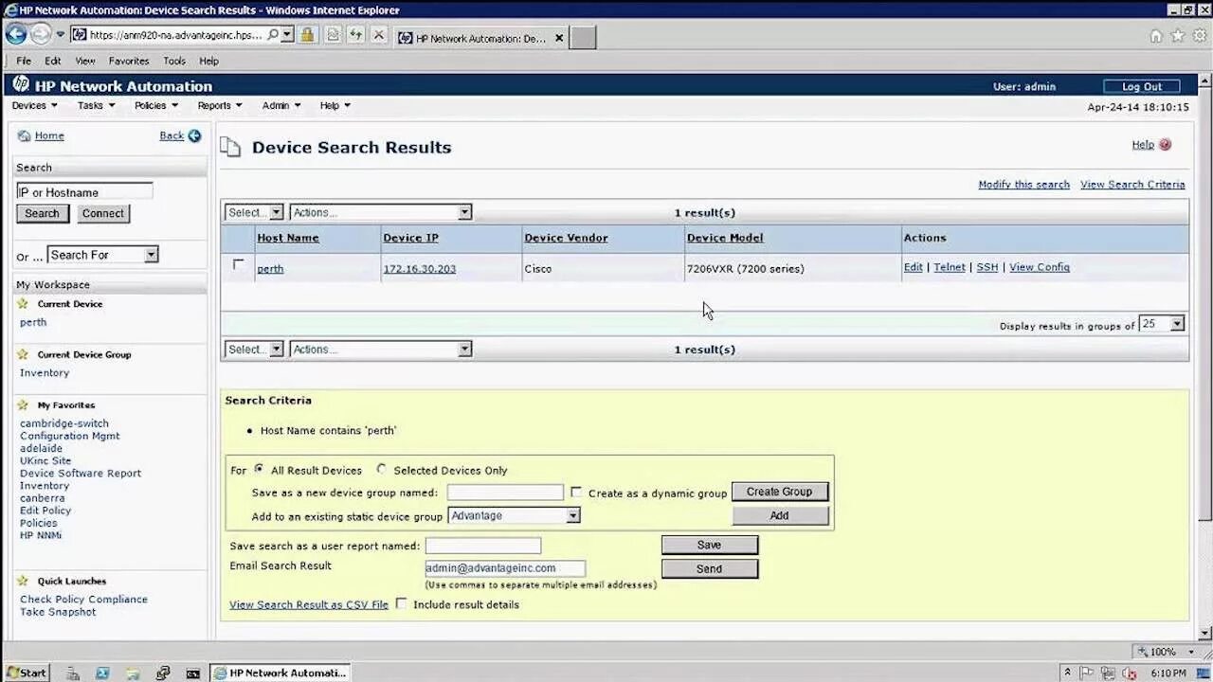1213x682 pixels.
Task: Open a new blank browser tab
Action: coord(583,38)
